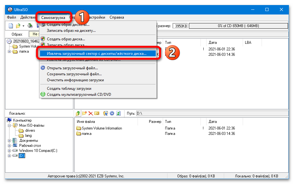Click the Open CD/DVD drive toolbar icon
Screen dimensions: 294x184
30,26
